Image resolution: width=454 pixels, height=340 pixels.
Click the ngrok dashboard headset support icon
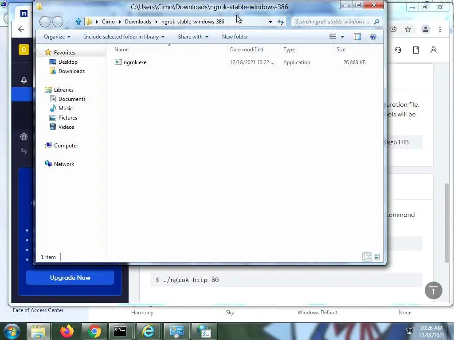coord(399,50)
